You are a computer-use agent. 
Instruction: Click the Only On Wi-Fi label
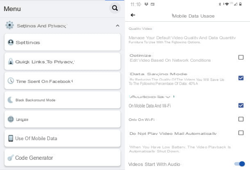141,120
